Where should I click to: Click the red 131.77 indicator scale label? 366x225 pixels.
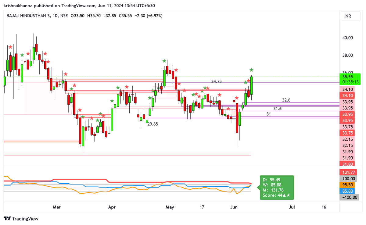point(348,173)
